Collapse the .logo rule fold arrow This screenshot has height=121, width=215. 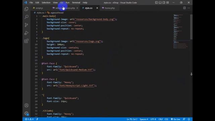[40, 38]
